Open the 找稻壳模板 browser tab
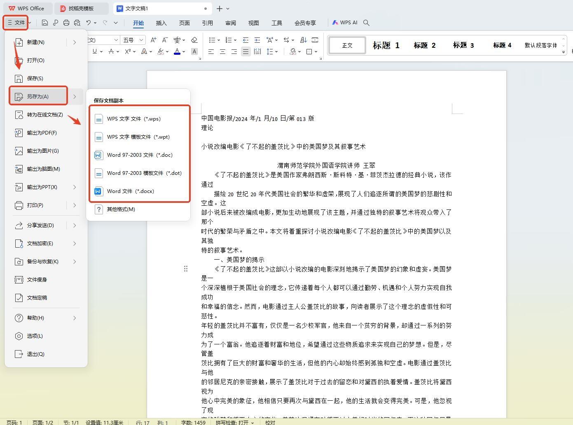 [81, 8]
